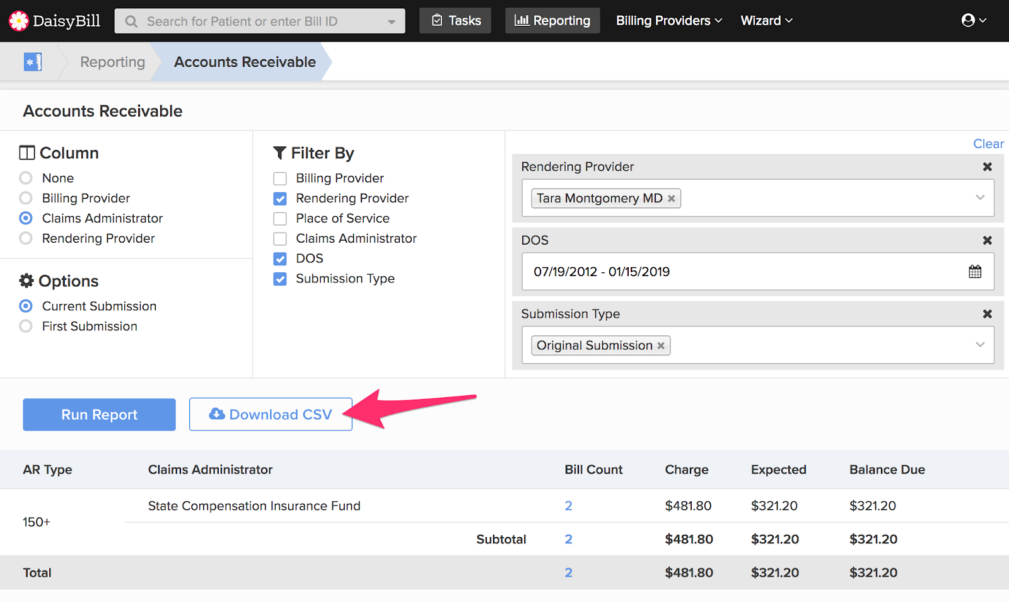
Task: Remove the Original Submission tag
Action: tap(661, 345)
